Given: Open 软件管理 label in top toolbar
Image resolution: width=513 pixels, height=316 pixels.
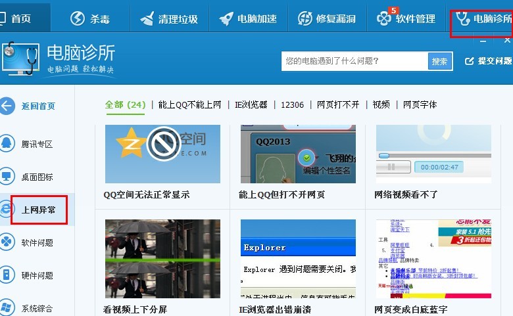Looking at the screenshot, I should pyautogui.click(x=415, y=19).
